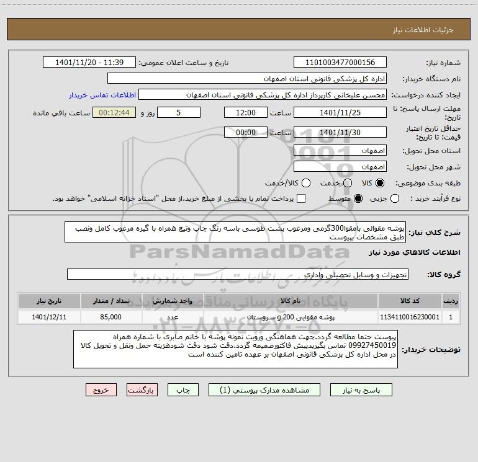The image size is (478, 462).
Task: Click the need date cell 1401/12/11
Action: (49, 317)
